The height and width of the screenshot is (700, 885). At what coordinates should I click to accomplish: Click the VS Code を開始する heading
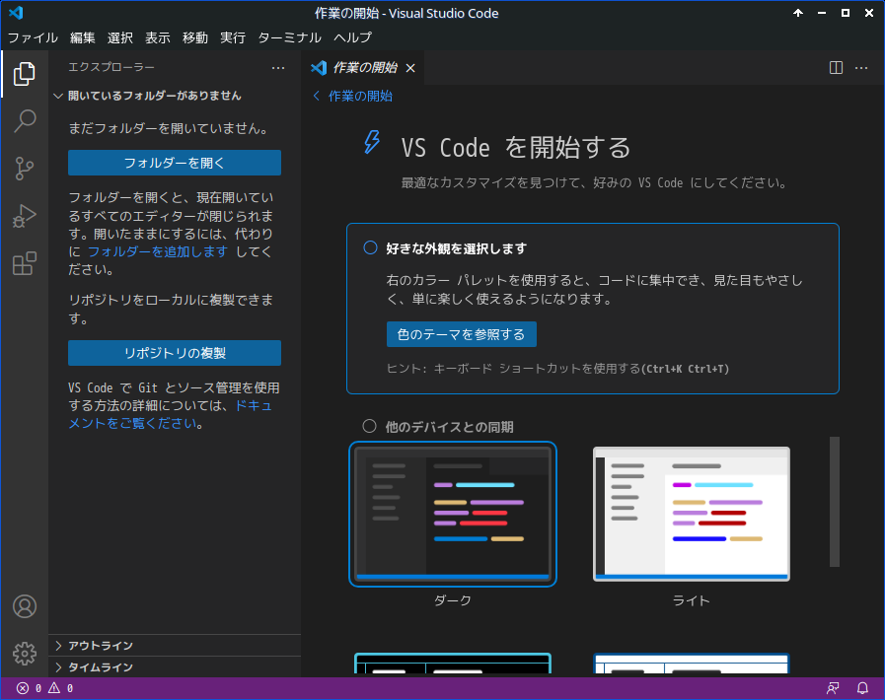click(x=515, y=148)
